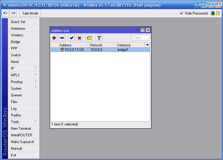Open the Radius menu item
The image size is (223, 160).
click(24, 115)
